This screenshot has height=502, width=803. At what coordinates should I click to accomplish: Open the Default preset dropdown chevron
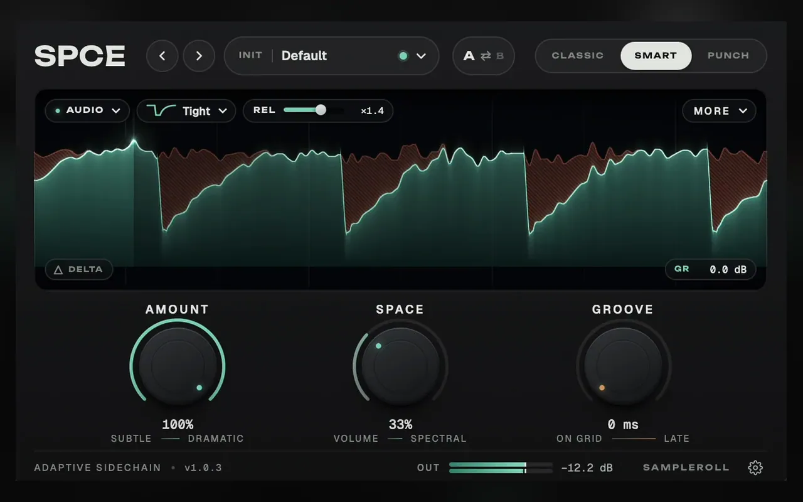(x=421, y=56)
